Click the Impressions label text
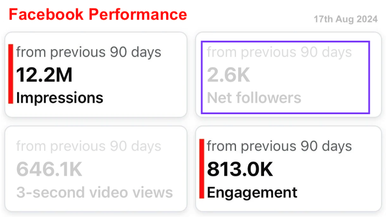 59,98
